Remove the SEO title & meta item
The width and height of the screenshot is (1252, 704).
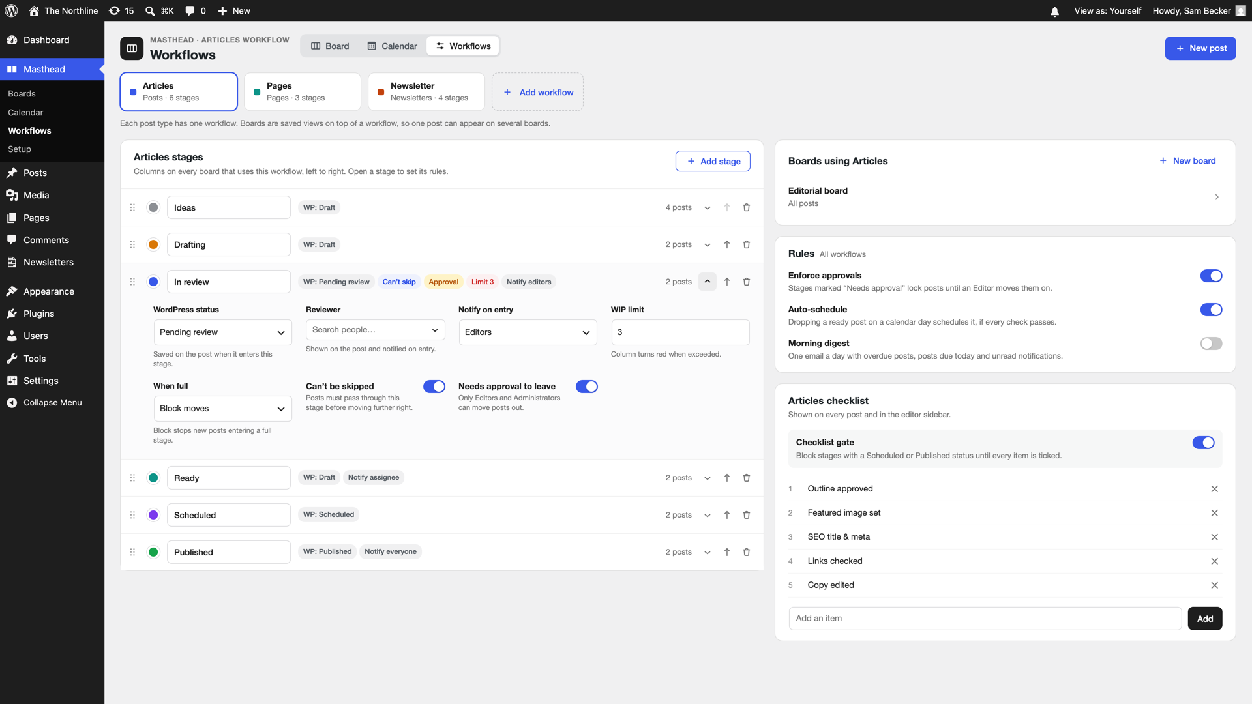click(x=1214, y=537)
